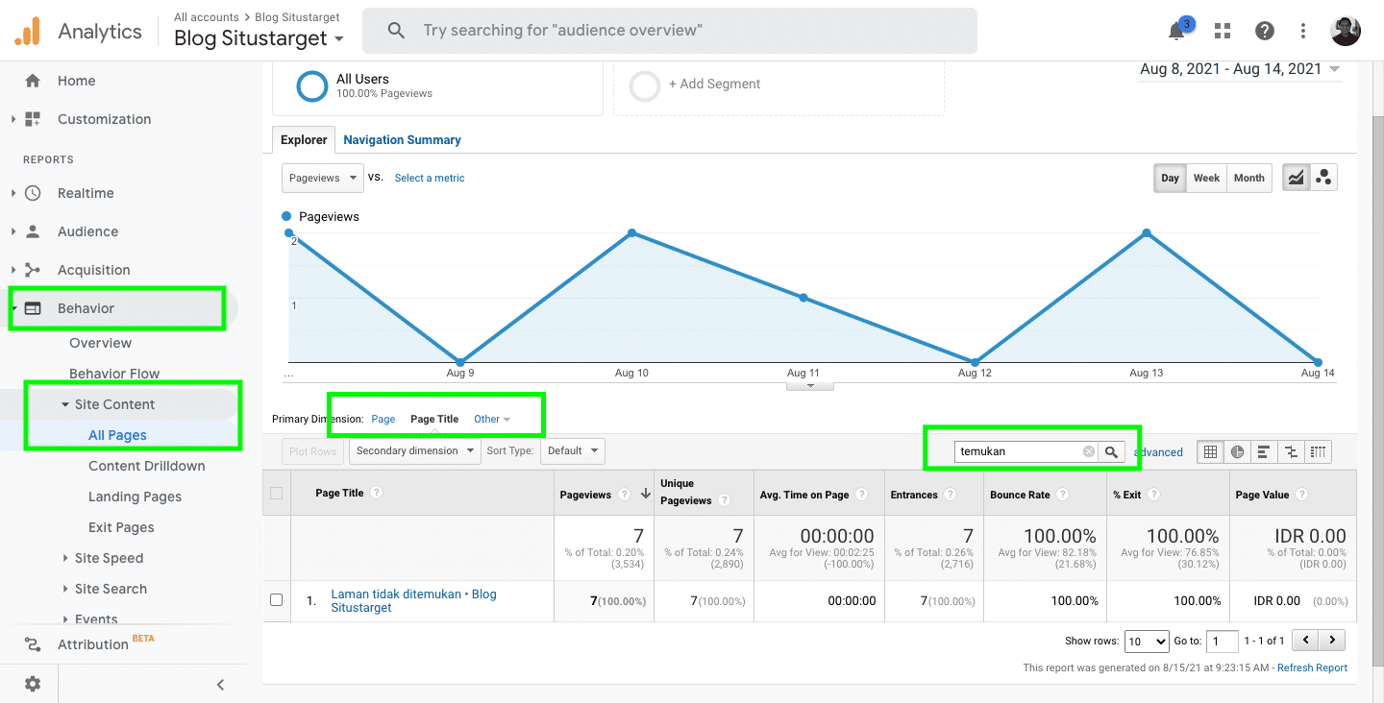Open the user profile avatar

1346,31
